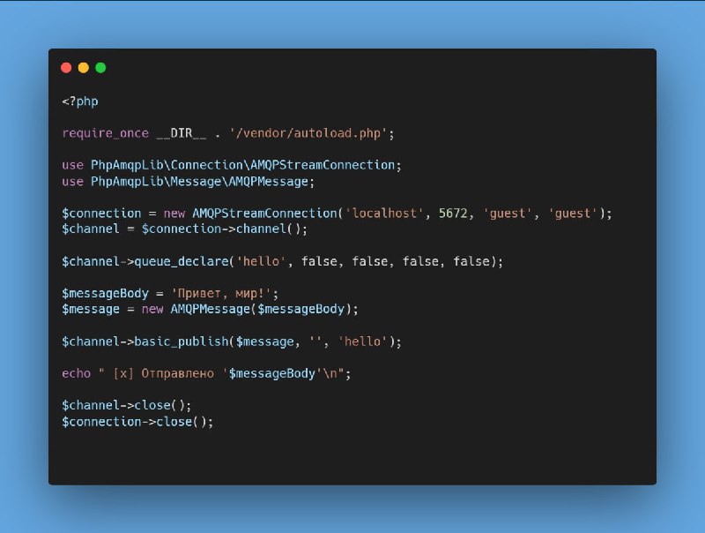Click the basic_publish method name
The width and height of the screenshot is (705, 533).
pos(182,342)
